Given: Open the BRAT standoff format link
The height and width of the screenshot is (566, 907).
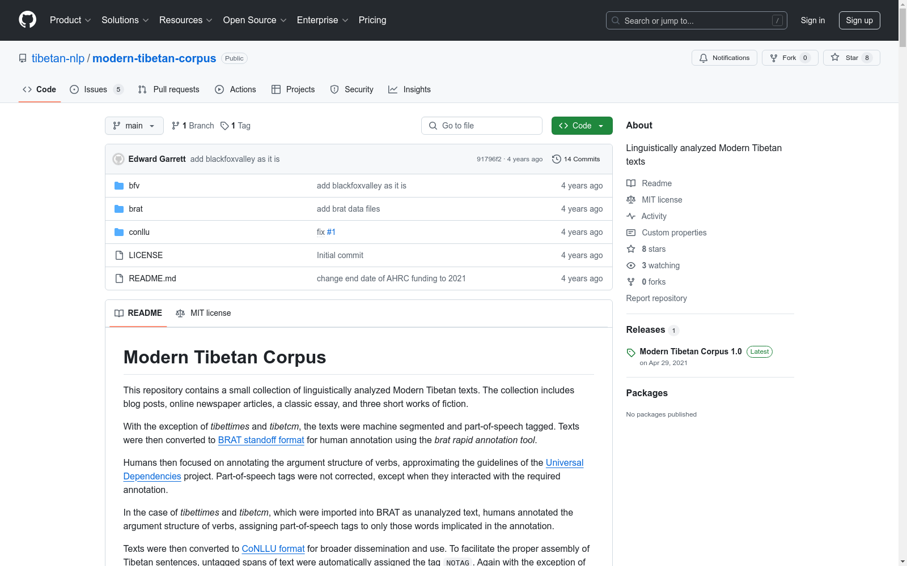Looking at the screenshot, I should (x=261, y=440).
